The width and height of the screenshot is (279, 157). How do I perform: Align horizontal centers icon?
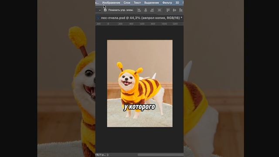click(146, 10)
